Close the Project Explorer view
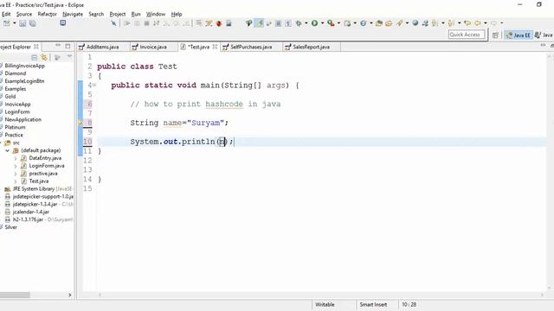 (36, 47)
